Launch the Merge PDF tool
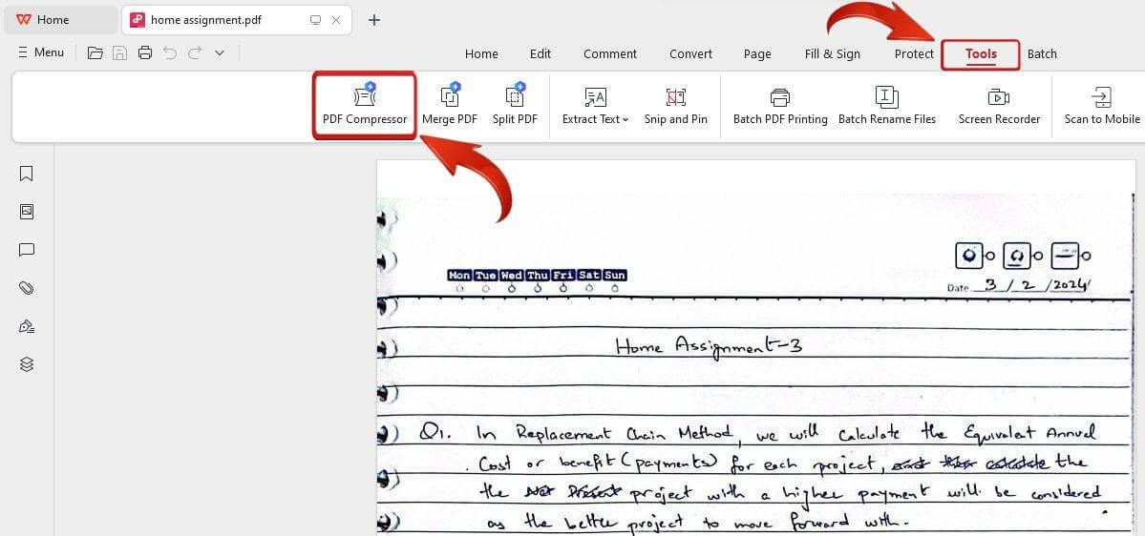This screenshot has height=536, width=1145. pyautogui.click(x=449, y=106)
